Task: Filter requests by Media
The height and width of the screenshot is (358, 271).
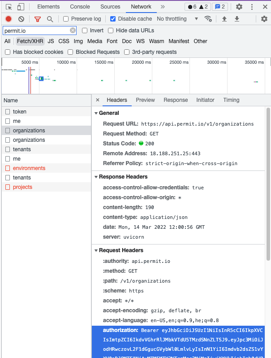Action: (x=95, y=41)
